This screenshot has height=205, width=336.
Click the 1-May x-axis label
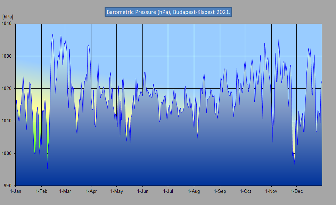click(116, 191)
